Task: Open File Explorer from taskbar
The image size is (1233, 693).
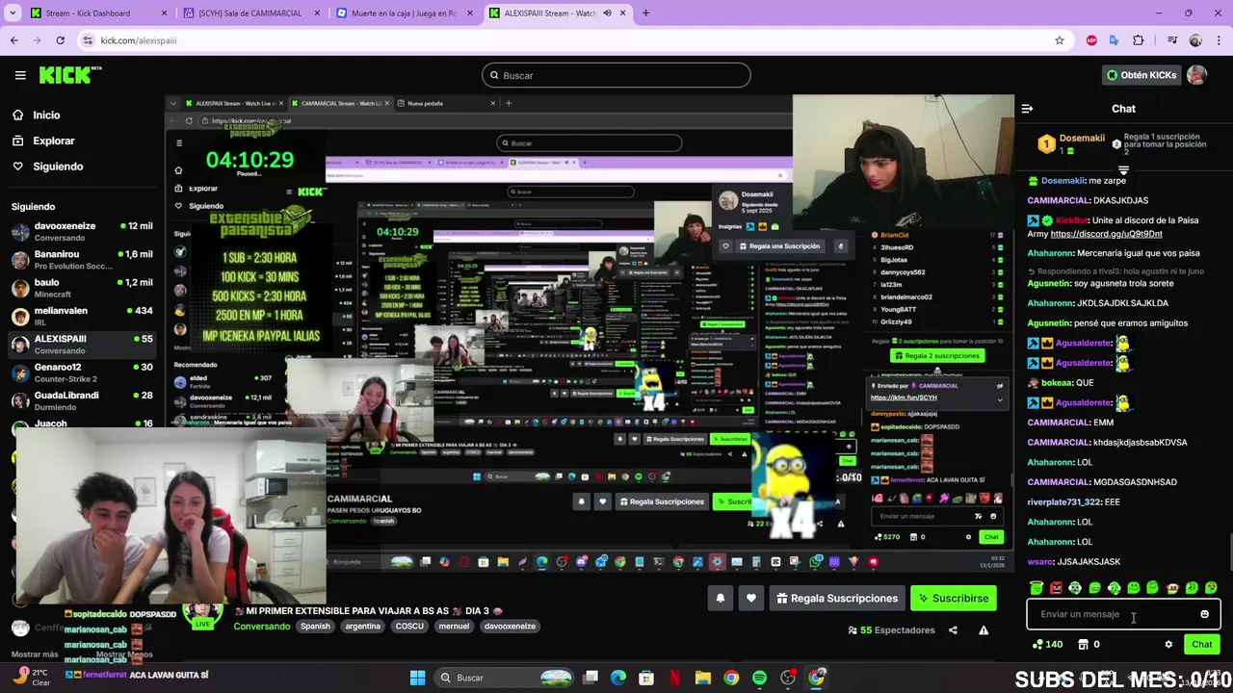Action: click(x=703, y=678)
